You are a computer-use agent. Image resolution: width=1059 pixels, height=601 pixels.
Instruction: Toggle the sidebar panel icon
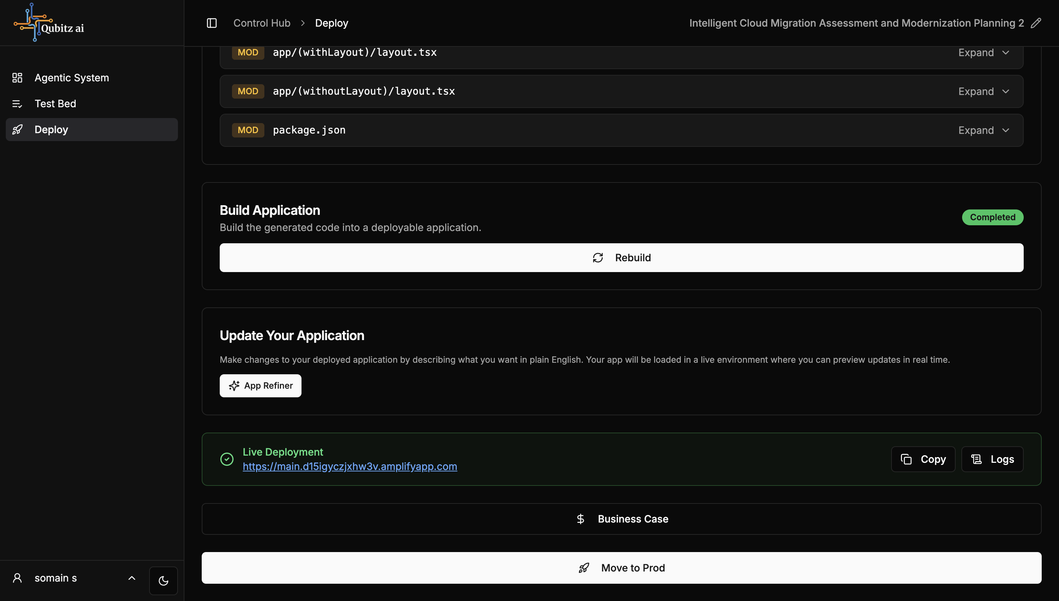(x=211, y=23)
